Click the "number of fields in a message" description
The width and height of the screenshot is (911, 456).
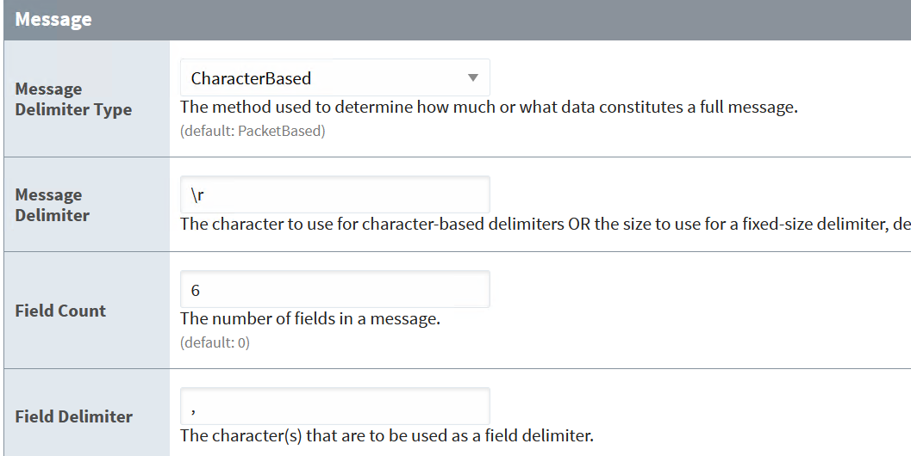point(310,319)
